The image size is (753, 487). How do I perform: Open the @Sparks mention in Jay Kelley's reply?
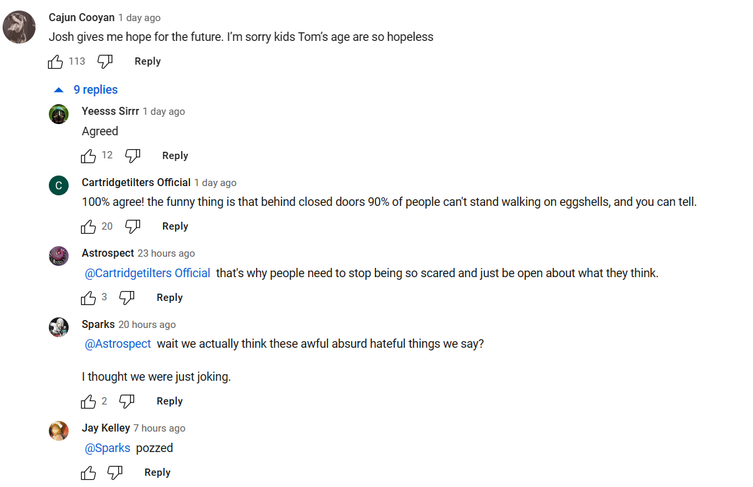click(108, 448)
